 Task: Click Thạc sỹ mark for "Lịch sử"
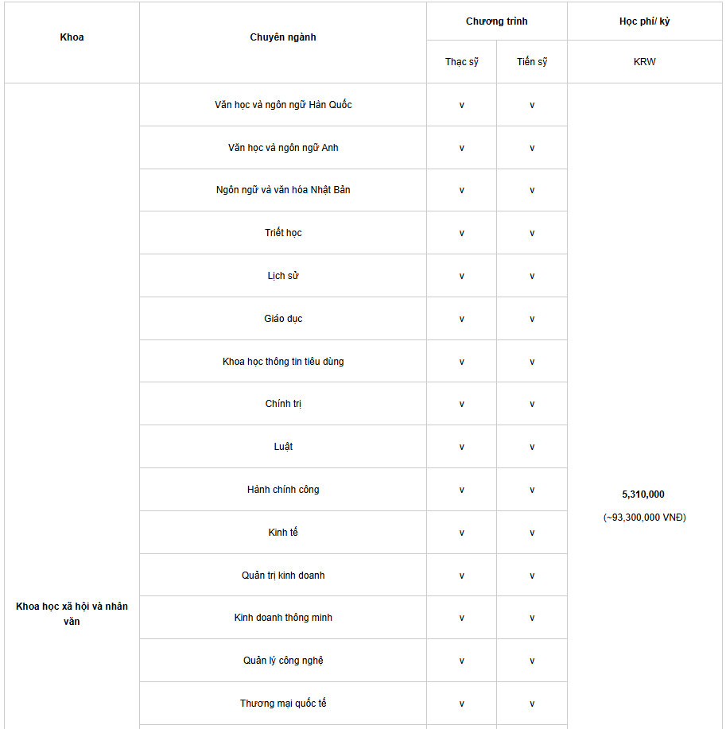461,276
